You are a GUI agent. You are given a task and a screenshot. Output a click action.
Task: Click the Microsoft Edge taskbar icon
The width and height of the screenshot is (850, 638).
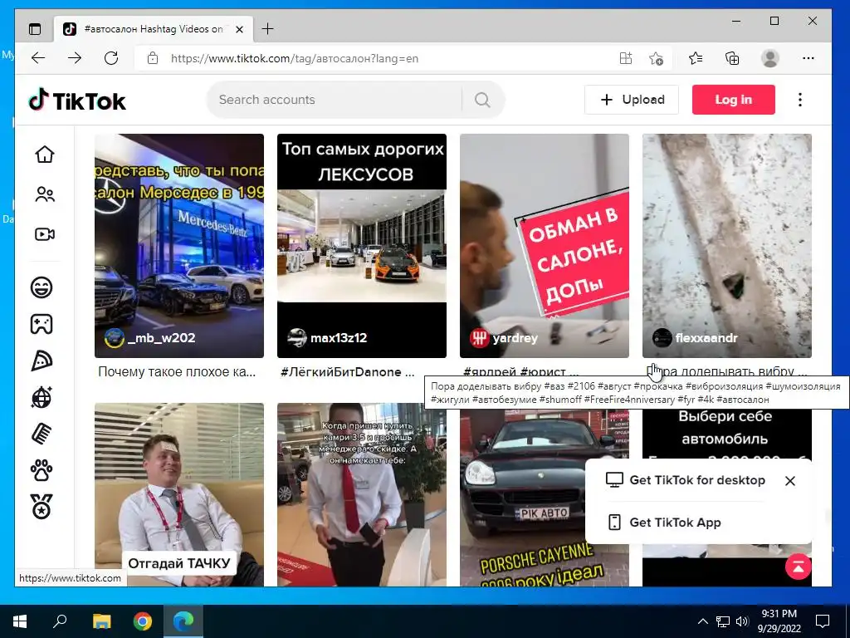point(183,621)
